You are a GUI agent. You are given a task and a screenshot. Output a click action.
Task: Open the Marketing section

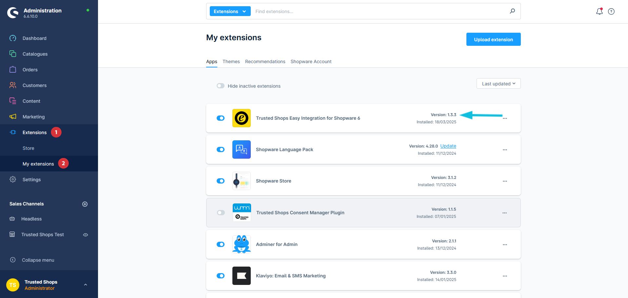pyautogui.click(x=33, y=117)
